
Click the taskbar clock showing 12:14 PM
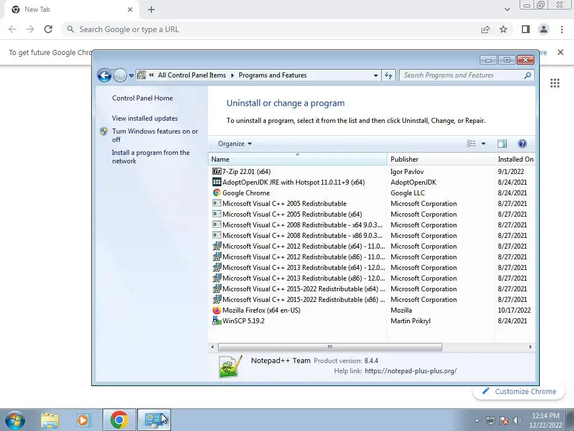545,420
